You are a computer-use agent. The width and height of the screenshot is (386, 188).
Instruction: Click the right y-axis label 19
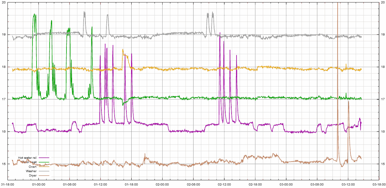click(x=383, y=35)
